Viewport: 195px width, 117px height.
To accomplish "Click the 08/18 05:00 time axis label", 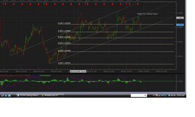I will pos(56,71).
